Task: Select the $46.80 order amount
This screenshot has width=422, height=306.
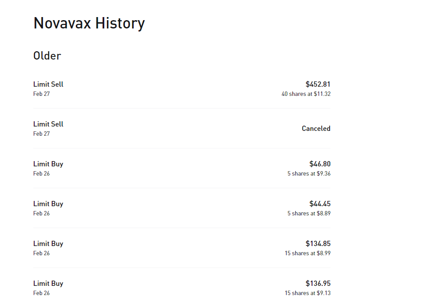Action: (320, 164)
